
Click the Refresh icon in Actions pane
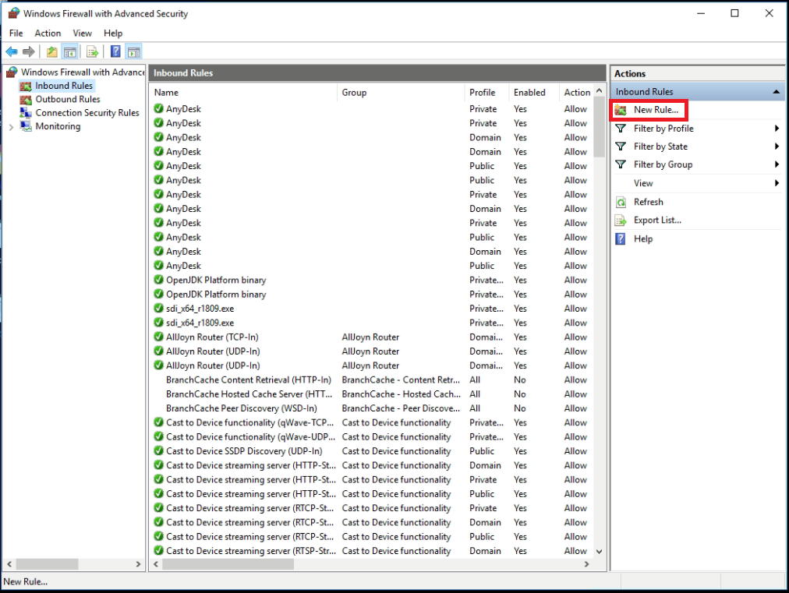click(x=621, y=202)
